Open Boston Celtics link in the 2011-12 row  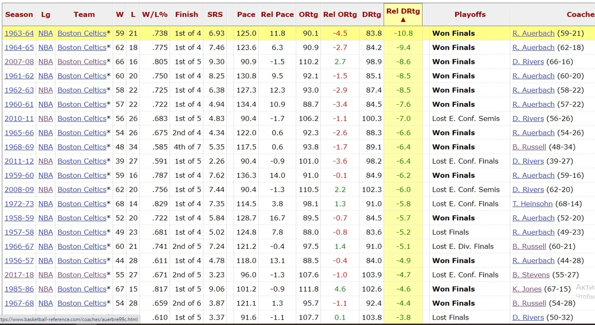(x=82, y=161)
